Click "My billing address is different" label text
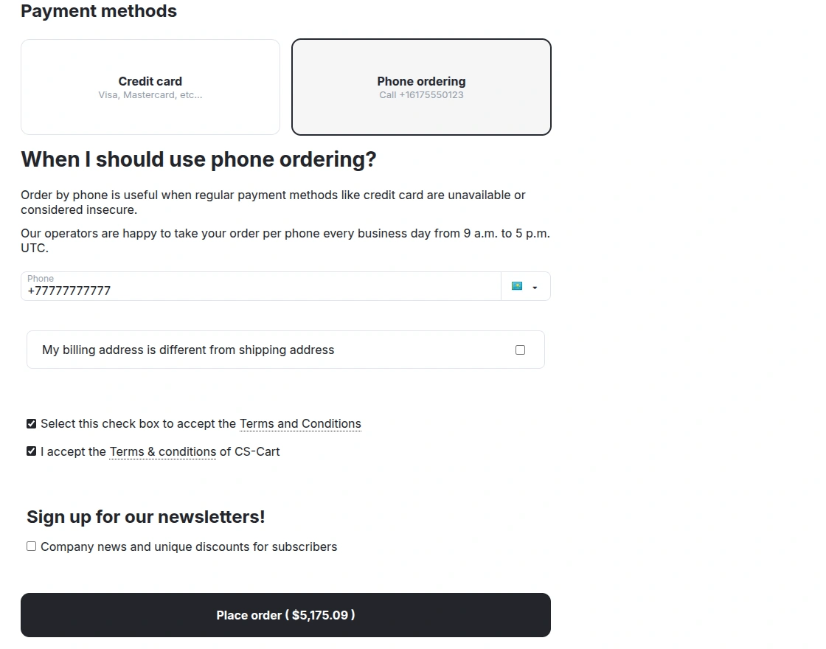826x649 pixels. click(188, 350)
